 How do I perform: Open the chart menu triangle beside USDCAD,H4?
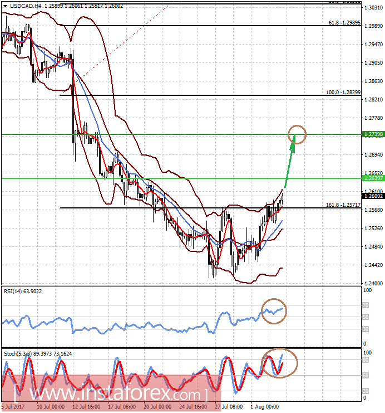5,6
